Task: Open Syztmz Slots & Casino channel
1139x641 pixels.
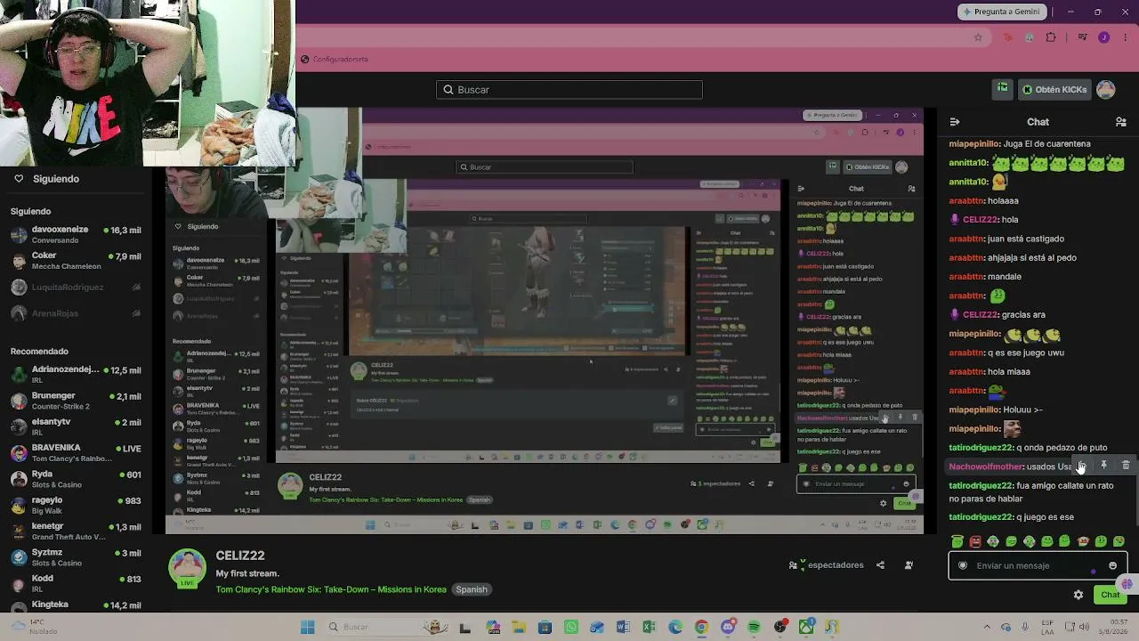Action: [76, 557]
